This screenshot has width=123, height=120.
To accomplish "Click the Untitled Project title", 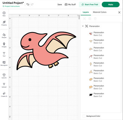I will click(x=13, y=3).
